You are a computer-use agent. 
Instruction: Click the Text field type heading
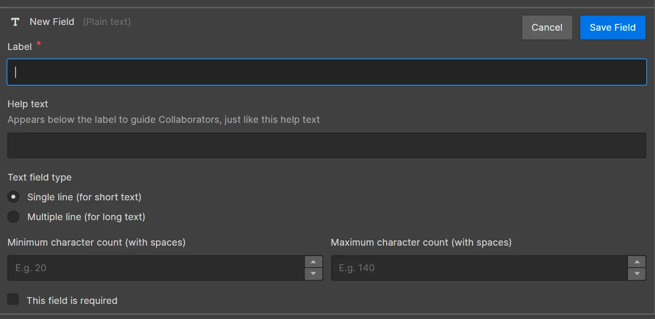[x=40, y=177]
